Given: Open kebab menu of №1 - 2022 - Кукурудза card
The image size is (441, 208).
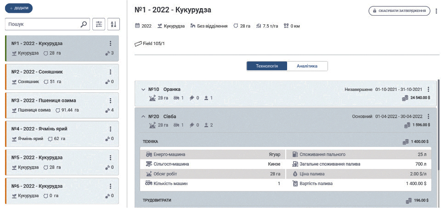Looking at the screenshot, I should 110,43.
